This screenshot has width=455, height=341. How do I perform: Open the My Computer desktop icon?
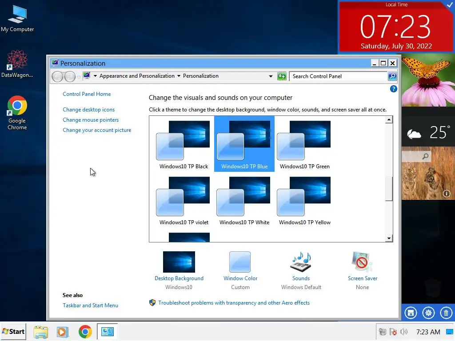point(17,18)
